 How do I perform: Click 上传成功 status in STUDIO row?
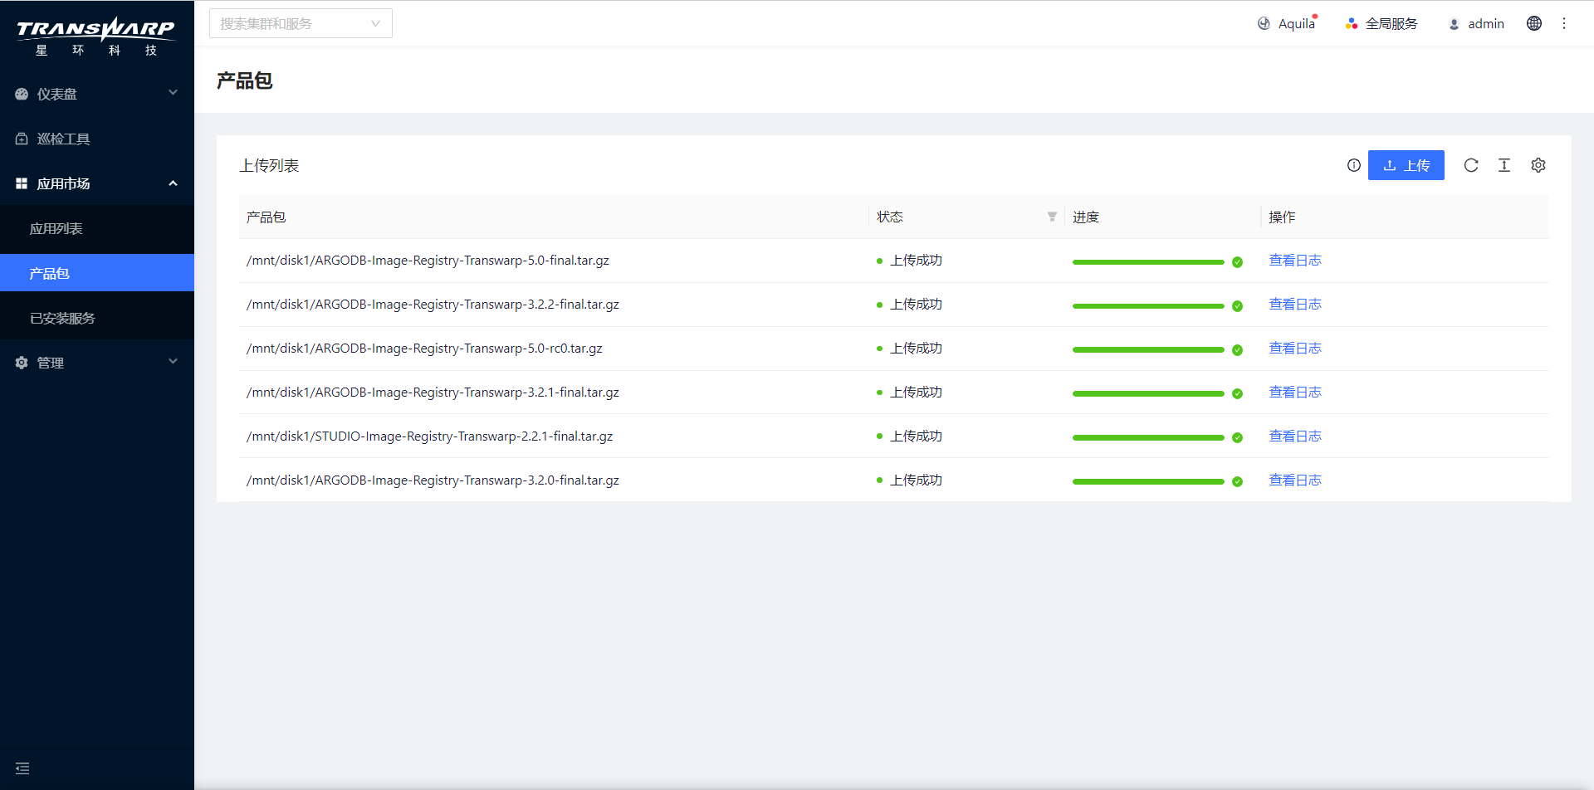click(916, 436)
